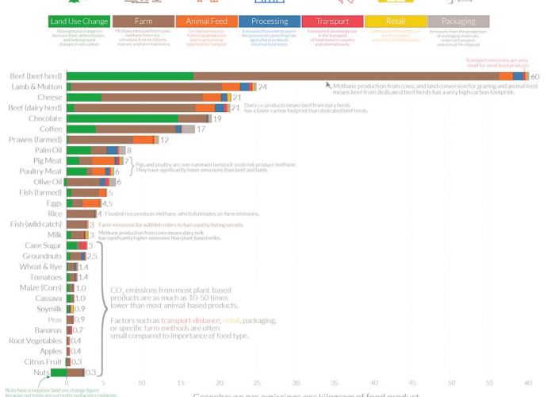Click the 'Dairy co-products means beef from dairy herds' note
The height and width of the screenshot is (397, 555).
(306, 108)
